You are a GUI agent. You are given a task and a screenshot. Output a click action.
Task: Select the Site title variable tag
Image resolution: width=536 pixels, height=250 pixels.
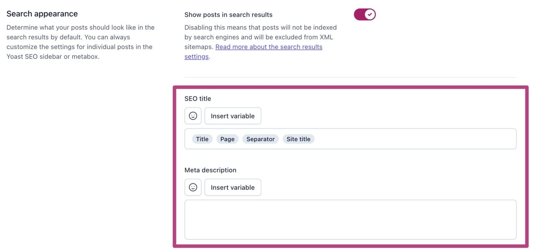coord(298,139)
